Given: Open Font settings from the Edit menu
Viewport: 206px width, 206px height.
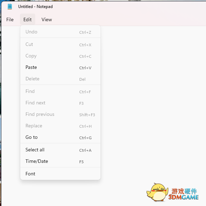Looking at the screenshot, I should pos(60,174).
